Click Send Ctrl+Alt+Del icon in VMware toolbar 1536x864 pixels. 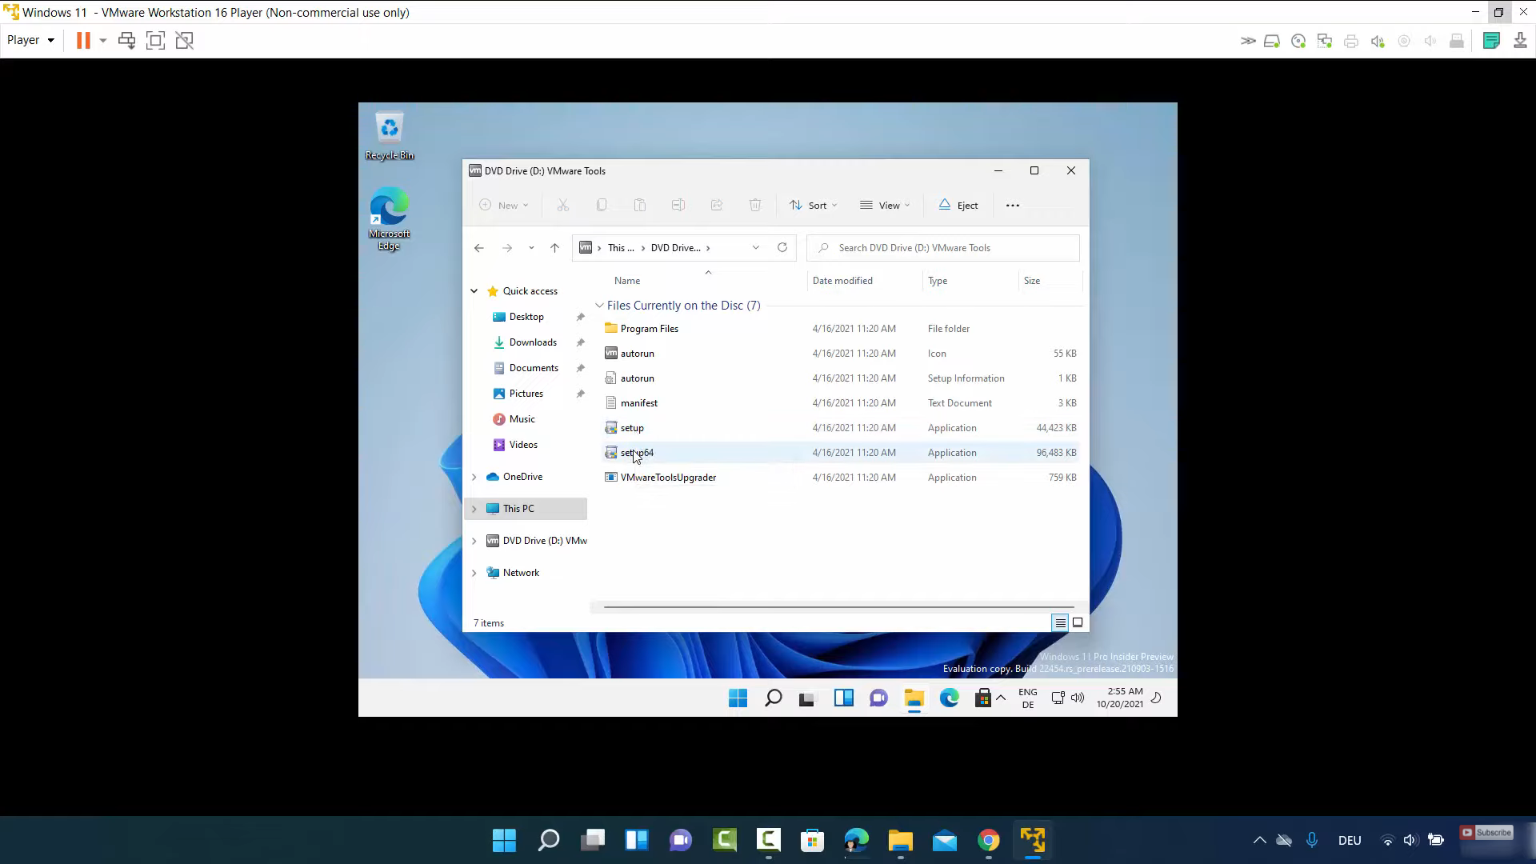click(126, 41)
